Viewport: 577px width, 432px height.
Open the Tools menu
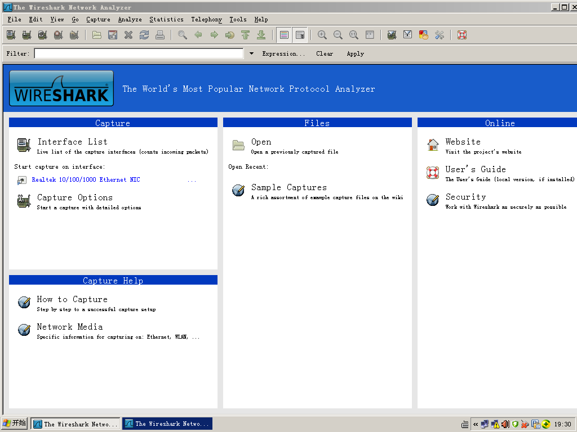[x=238, y=20]
